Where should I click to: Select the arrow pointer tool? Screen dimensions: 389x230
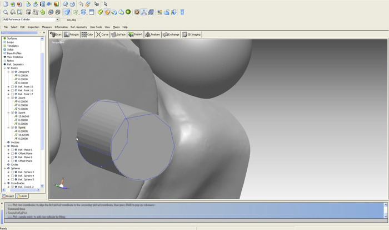pyautogui.click(x=105, y=4)
